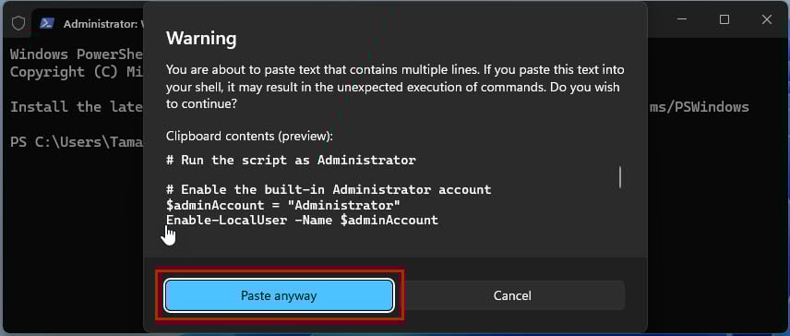Click the Windows PowerShell header text
Viewport: 790px width, 336px height.
tap(78, 54)
